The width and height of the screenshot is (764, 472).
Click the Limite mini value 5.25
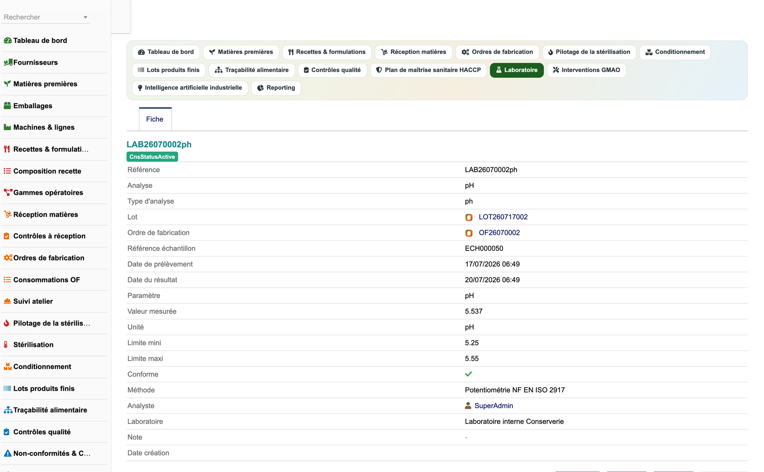click(472, 343)
